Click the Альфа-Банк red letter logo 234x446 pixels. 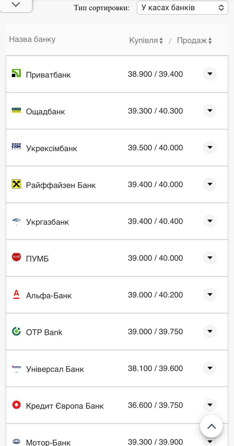[x=16, y=294]
